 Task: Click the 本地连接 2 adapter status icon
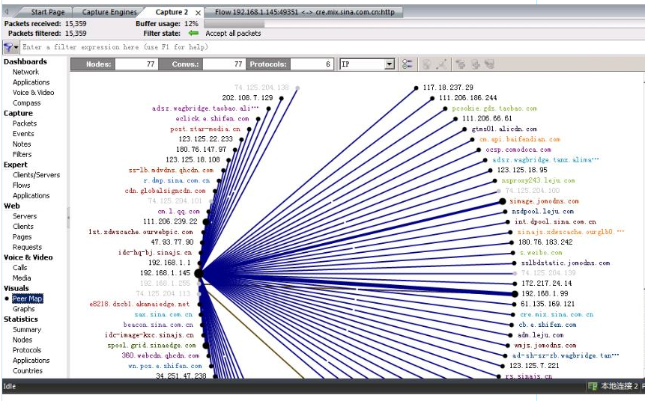(593, 386)
